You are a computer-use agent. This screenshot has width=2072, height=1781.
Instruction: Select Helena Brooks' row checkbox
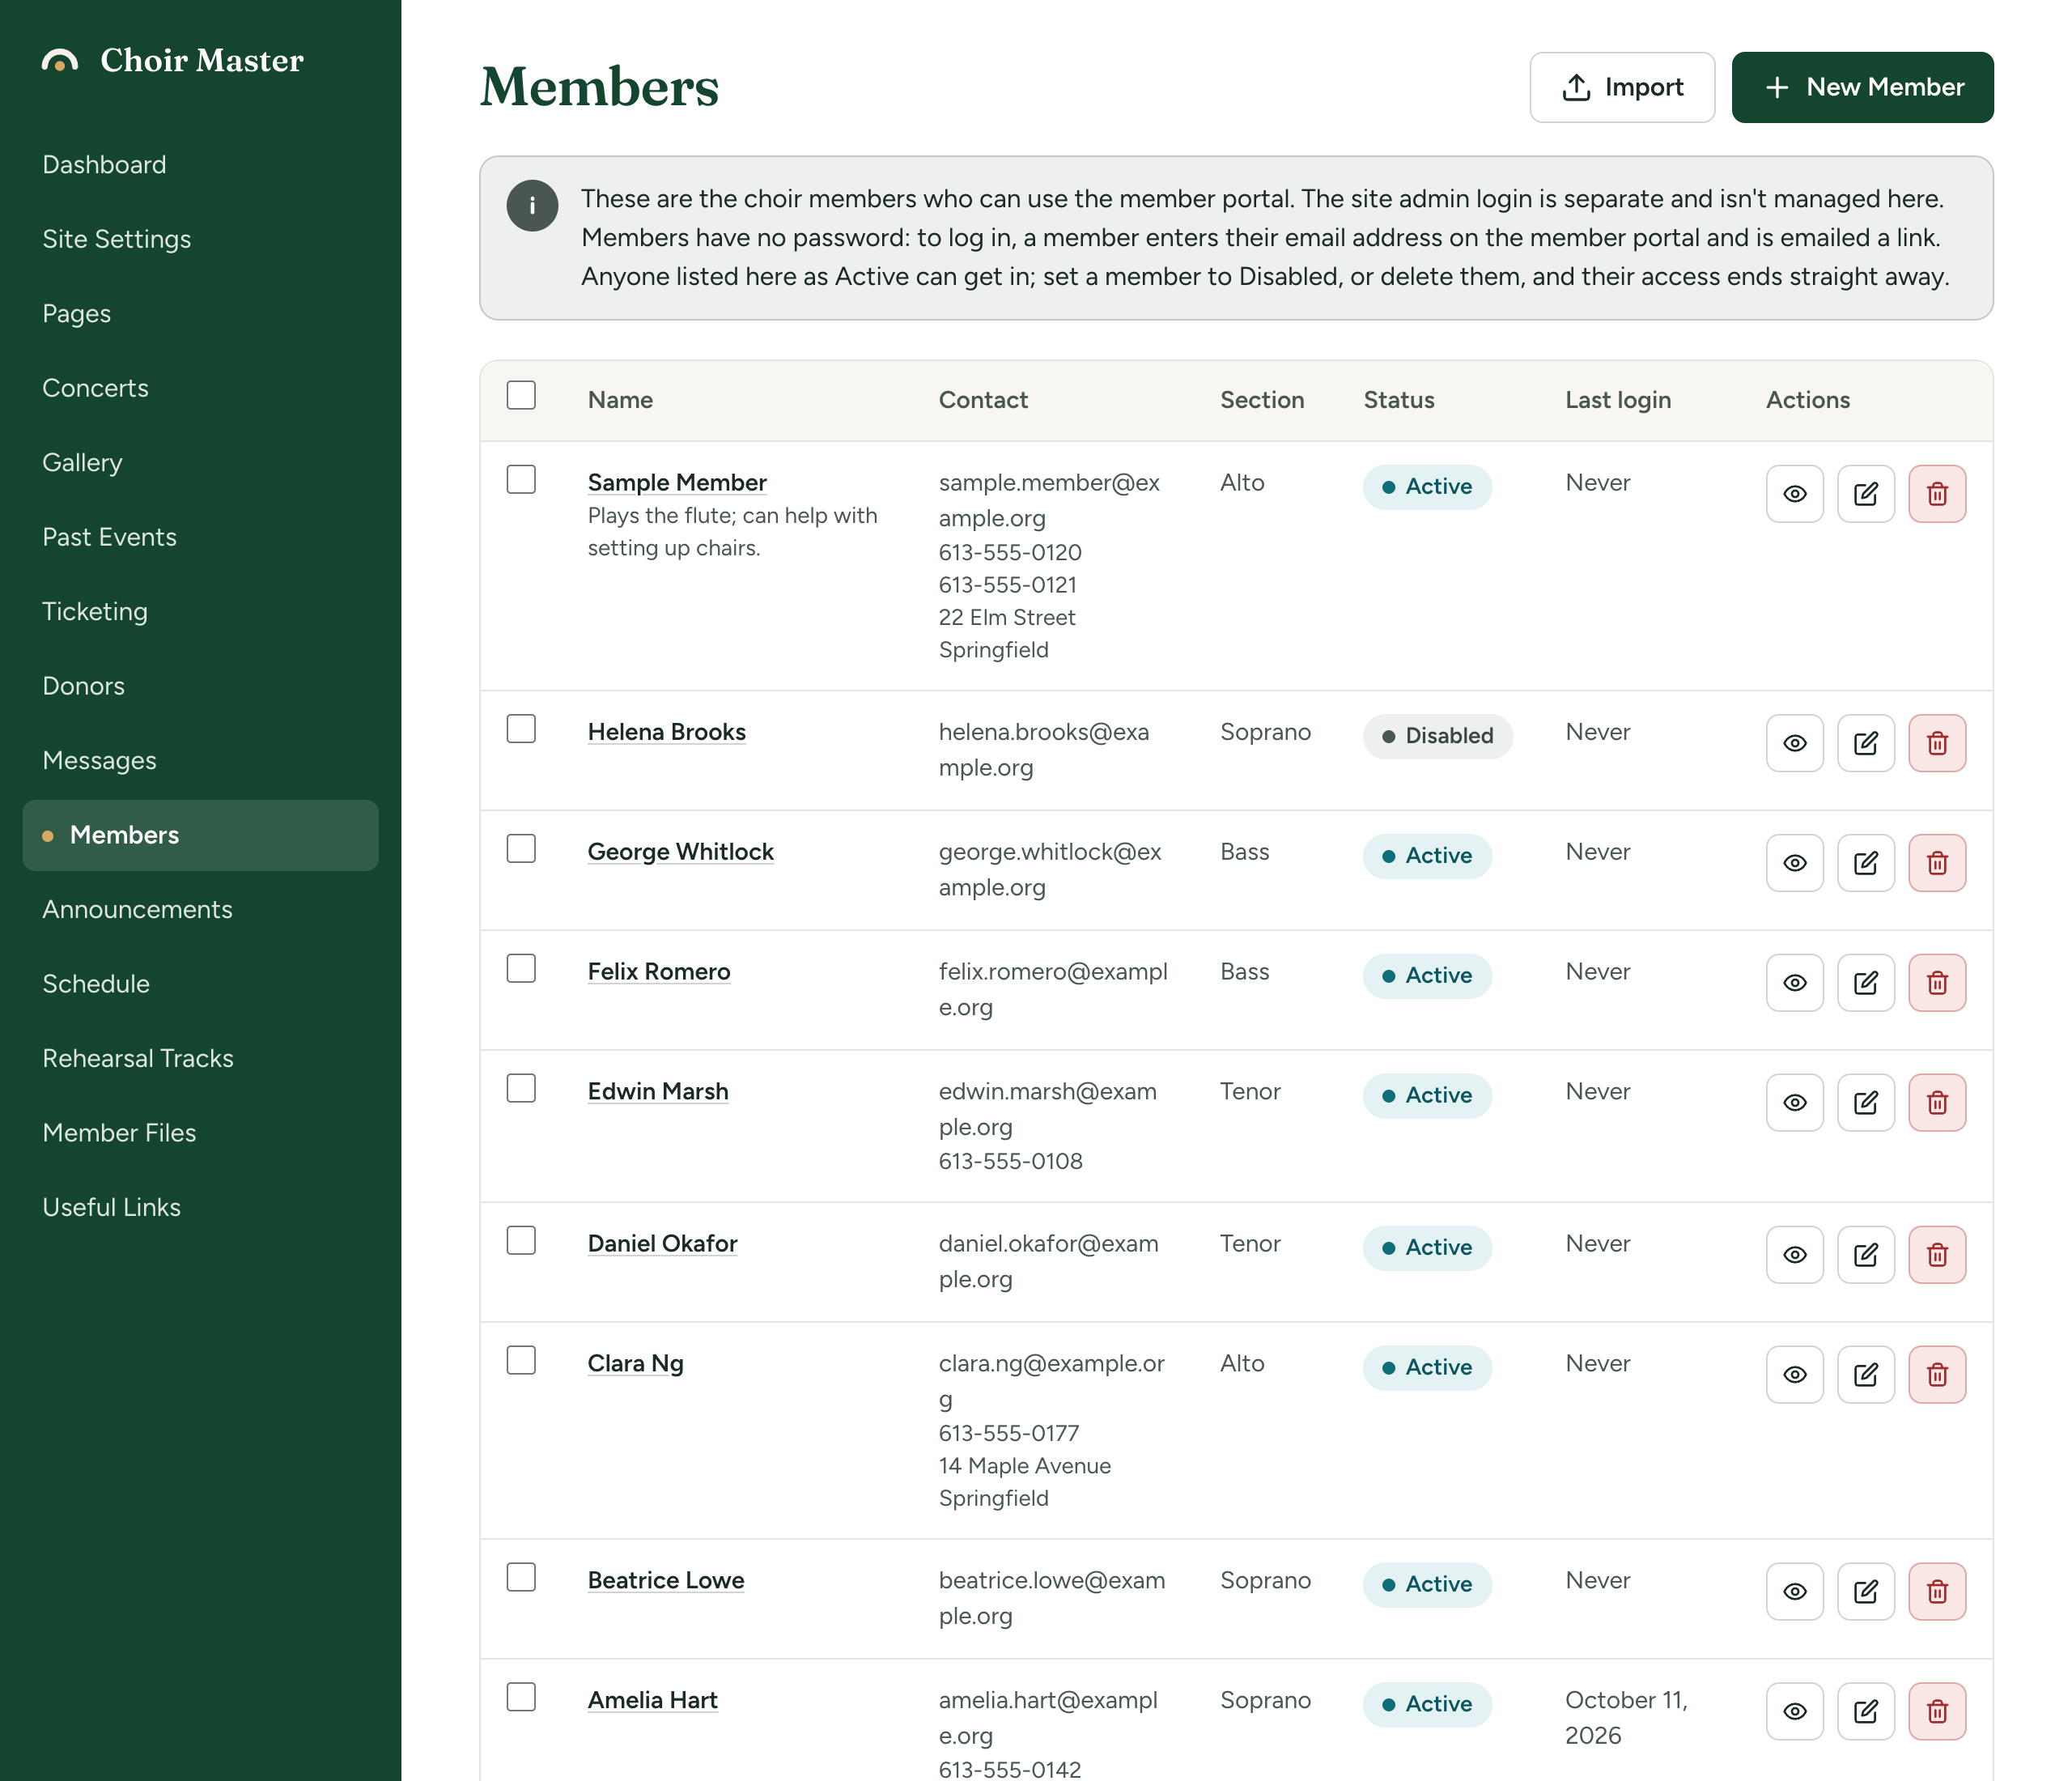pyautogui.click(x=521, y=728)
